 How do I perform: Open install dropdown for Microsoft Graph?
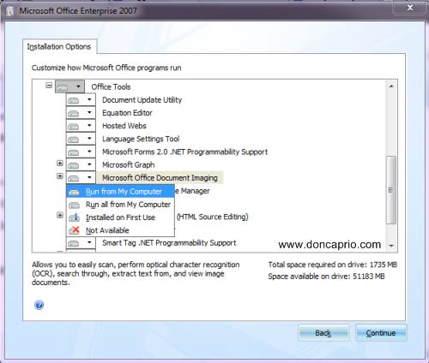(81, 165)
